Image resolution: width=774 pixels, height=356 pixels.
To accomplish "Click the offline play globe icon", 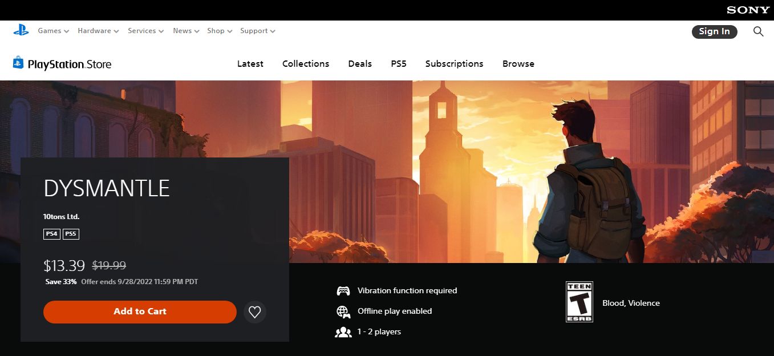I will pos(343,311).
